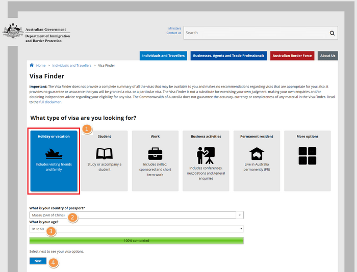The image size is (357, 272).
Task: Open the More options grid icon
Action: point(308,155)
